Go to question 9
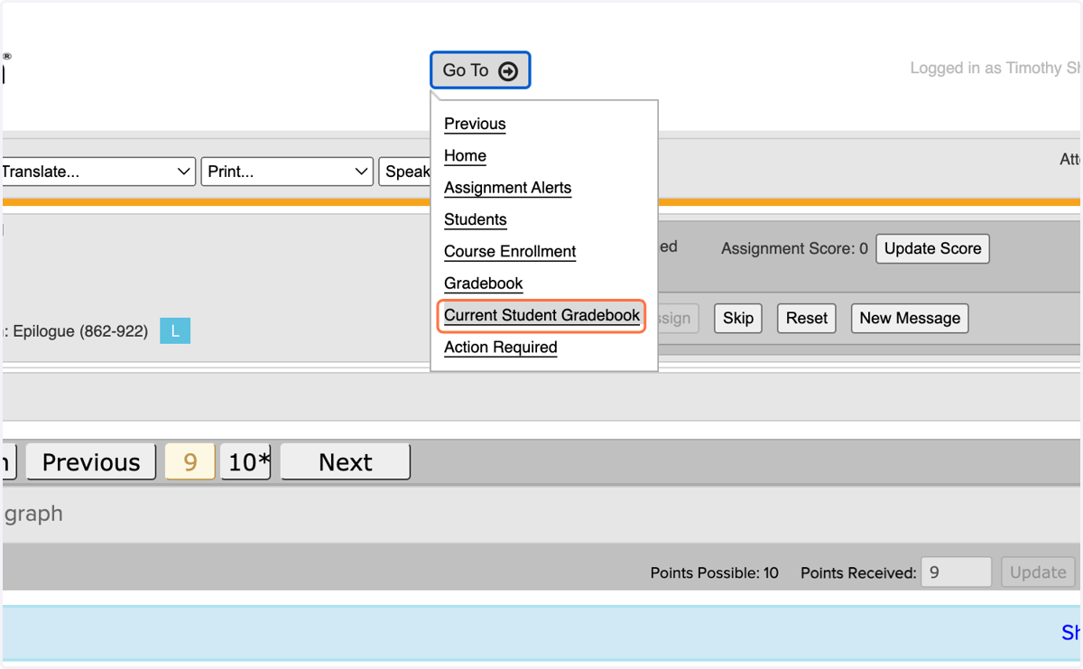1083x669 pixels. coord(190,462)
